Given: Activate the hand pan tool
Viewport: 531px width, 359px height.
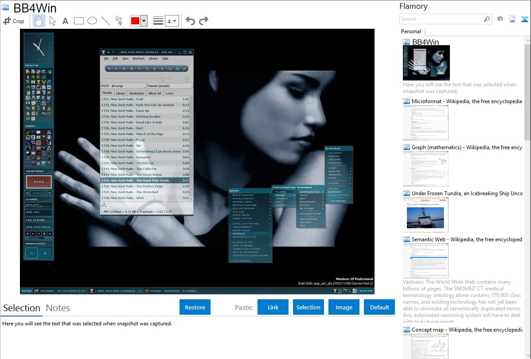Looking at the screenshot, I should pos(39,21).
